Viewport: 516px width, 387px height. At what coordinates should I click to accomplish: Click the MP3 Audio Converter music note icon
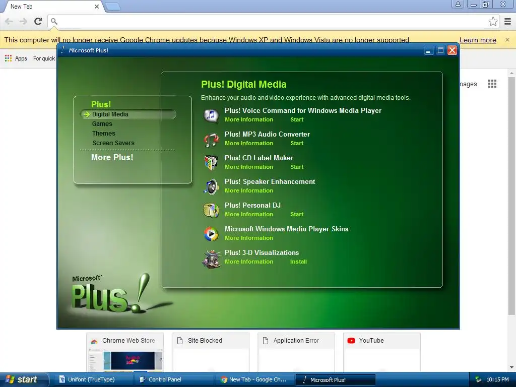coord(211,140)
